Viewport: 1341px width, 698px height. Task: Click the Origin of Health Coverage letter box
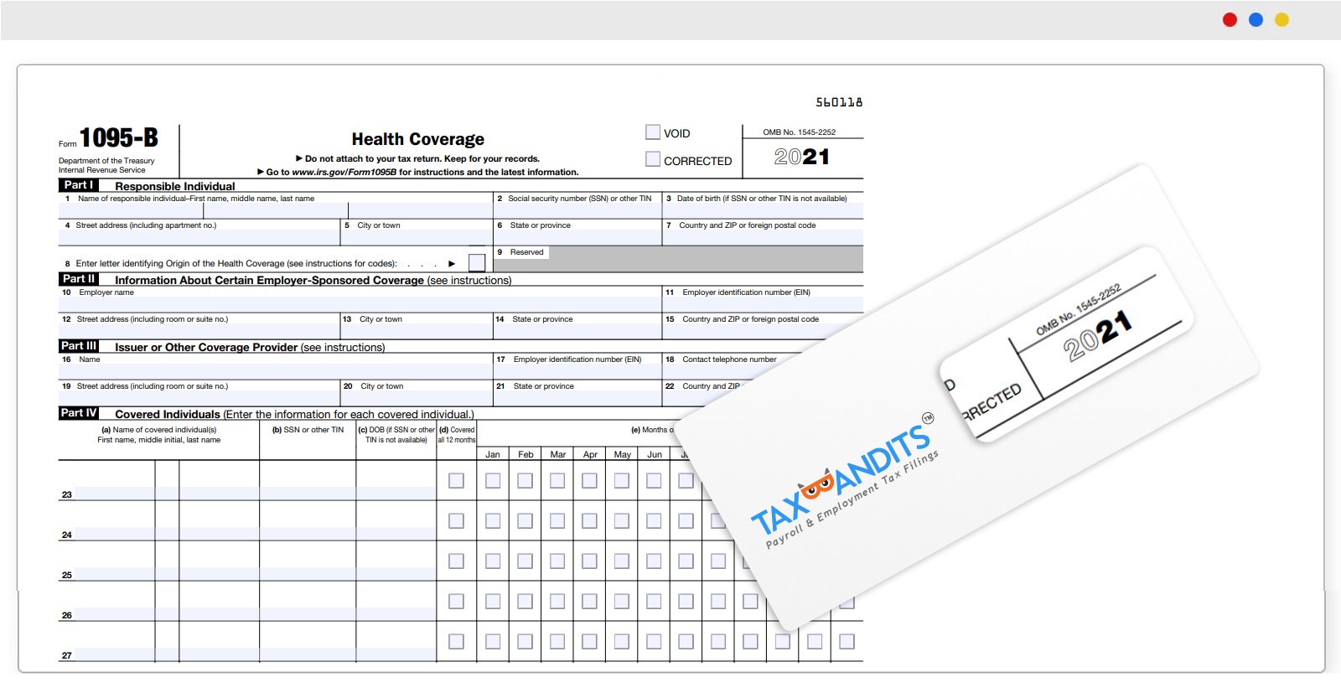(477, 263)
